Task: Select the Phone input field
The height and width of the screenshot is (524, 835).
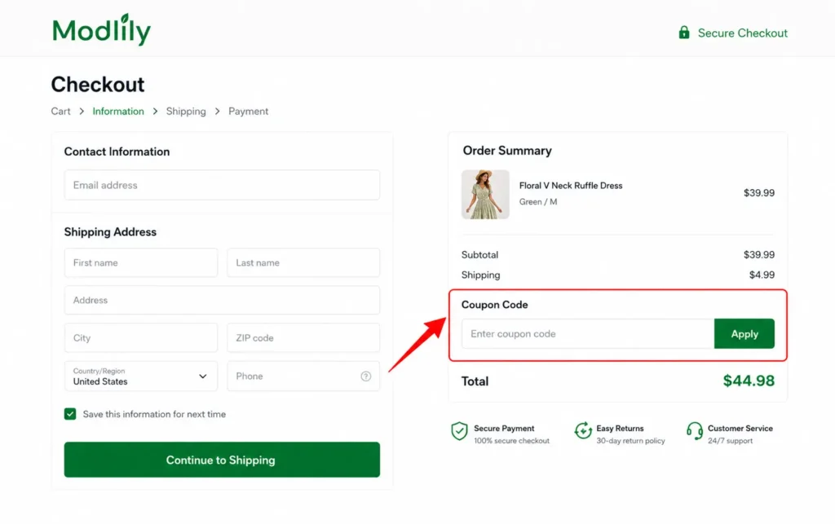Action: click(x=303, y=376)
